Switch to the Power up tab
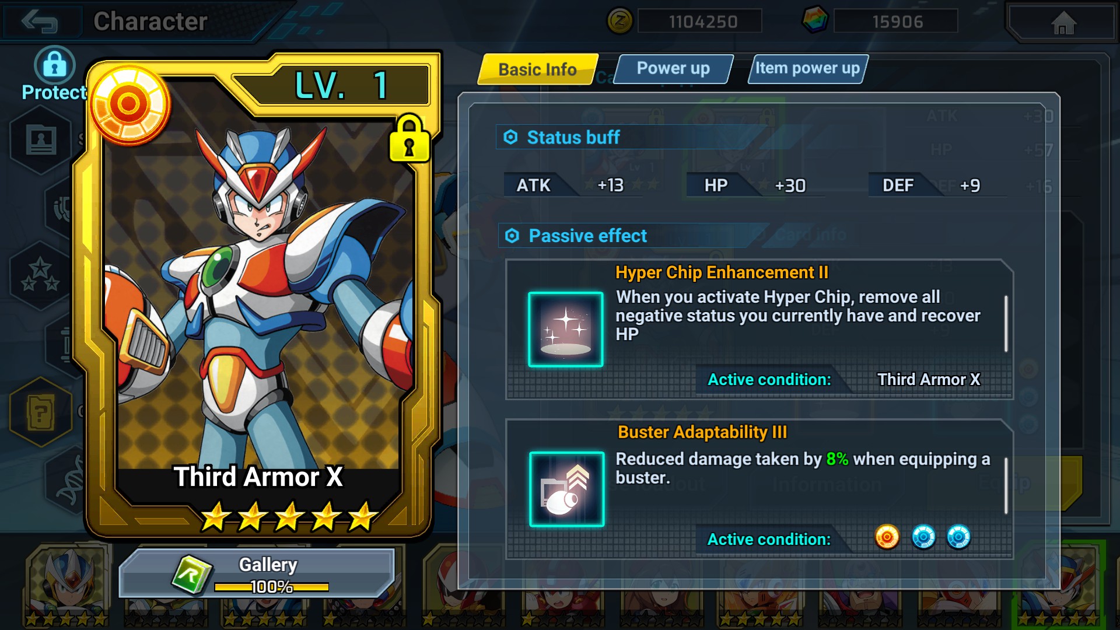The image size is (1120, 630). (x=673, y=69)
